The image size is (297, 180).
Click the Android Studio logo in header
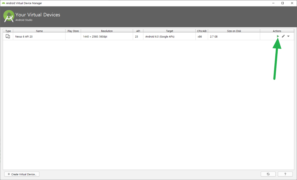tap(9, 16)
